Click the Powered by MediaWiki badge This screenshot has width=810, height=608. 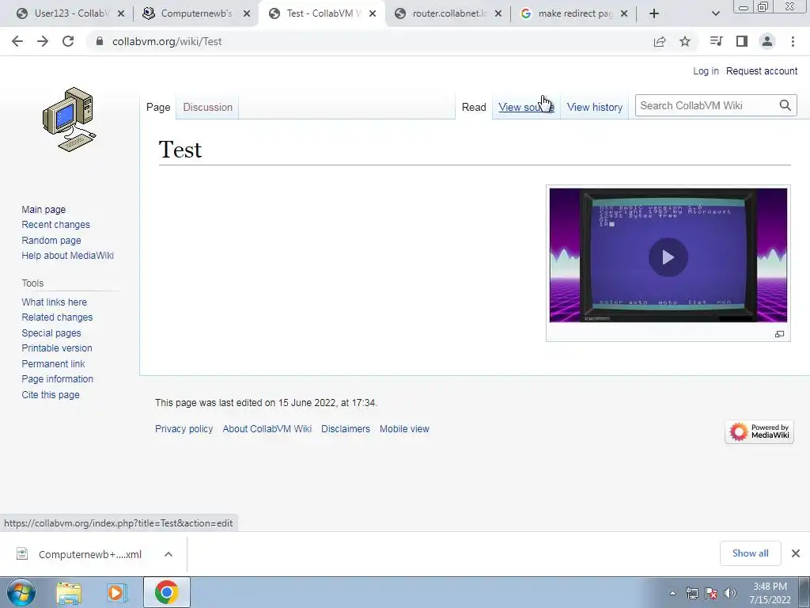(759, 431)
